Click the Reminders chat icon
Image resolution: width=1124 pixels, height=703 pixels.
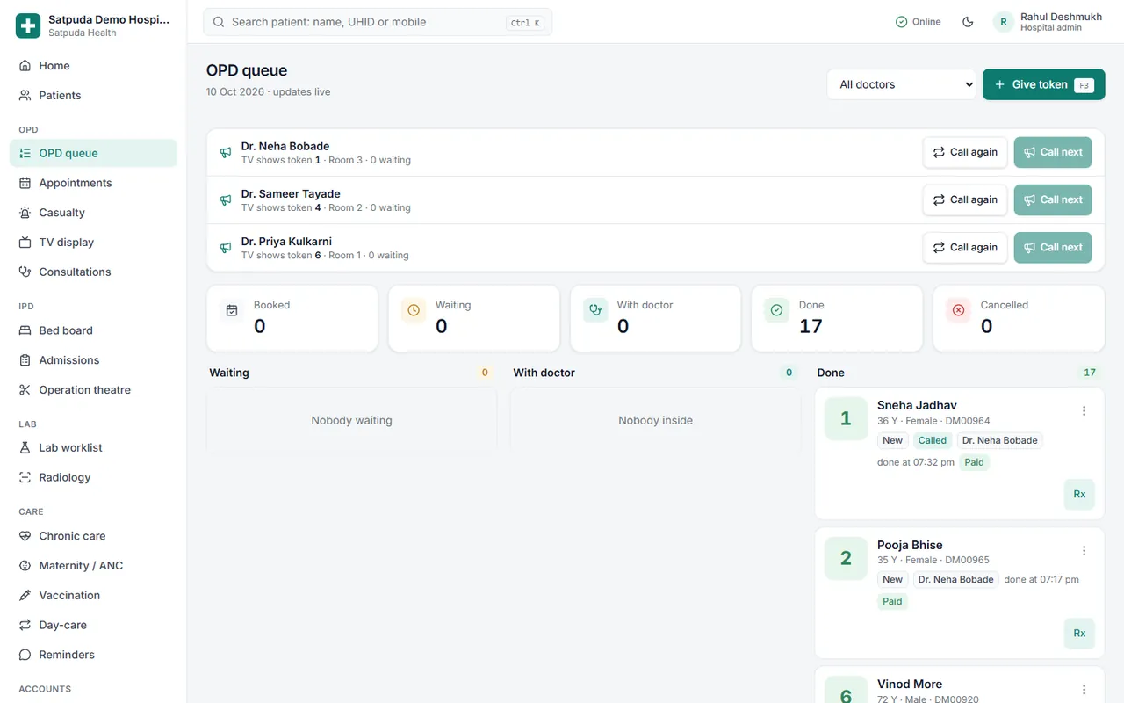coord(25,655)
